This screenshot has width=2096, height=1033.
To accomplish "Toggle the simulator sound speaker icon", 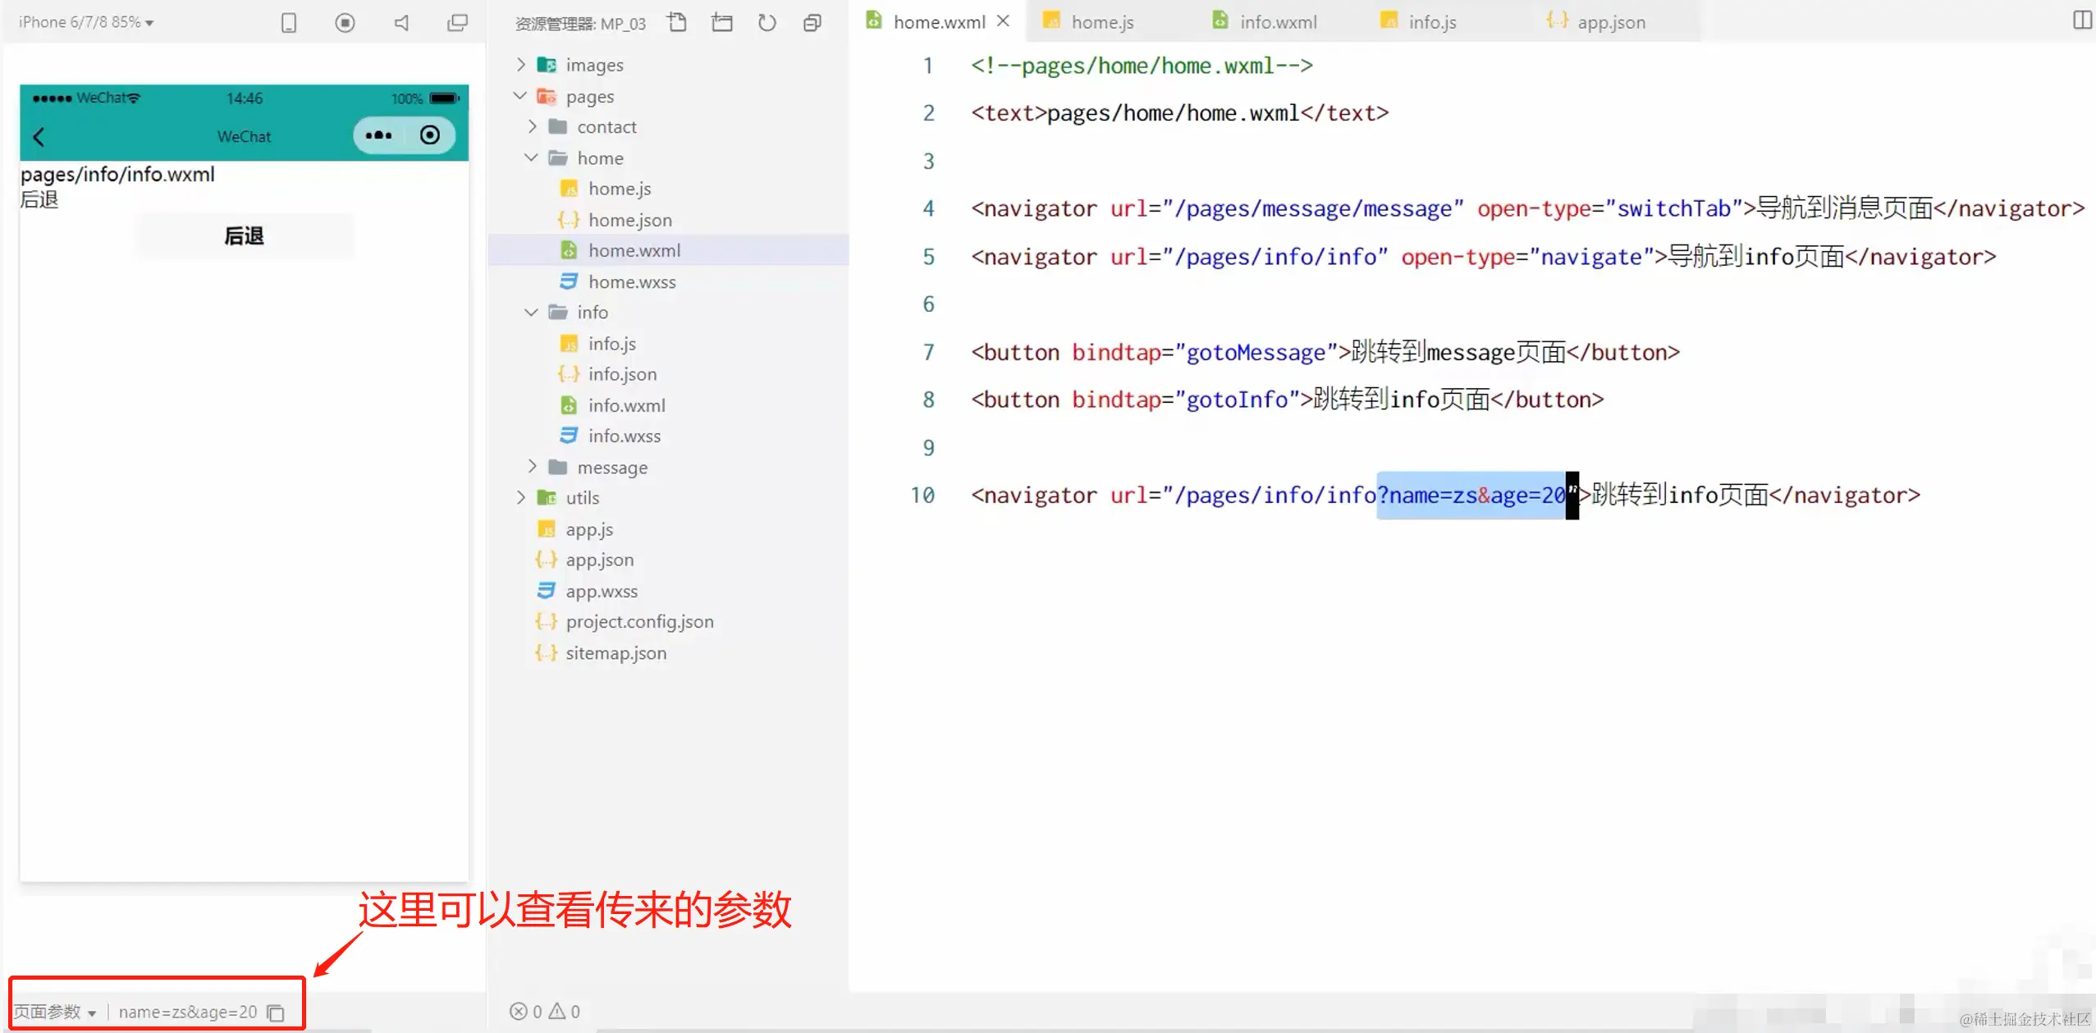I will click(x=401, y=23).
